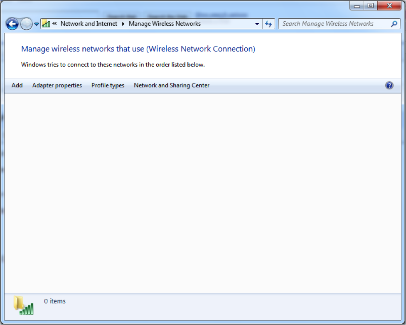This screenshot has height=325, width=406.
Task: Click the folder signal icon in details pane
Action: (23, 305)
